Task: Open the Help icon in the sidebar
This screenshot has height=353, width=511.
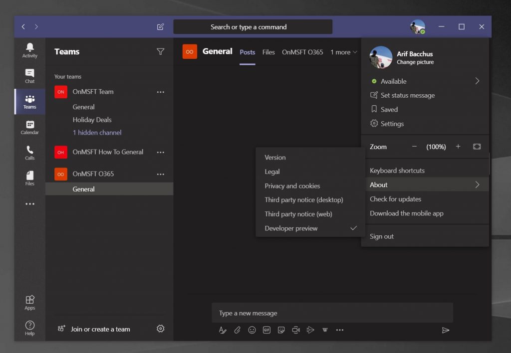Action: (x=29, y=328)
